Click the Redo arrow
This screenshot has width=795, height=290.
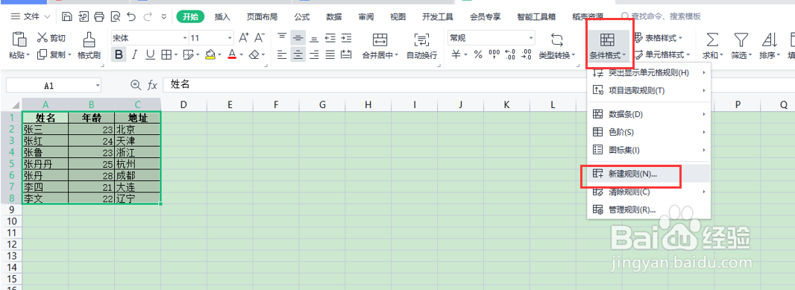pyautogui.click(x=148, y=16)
